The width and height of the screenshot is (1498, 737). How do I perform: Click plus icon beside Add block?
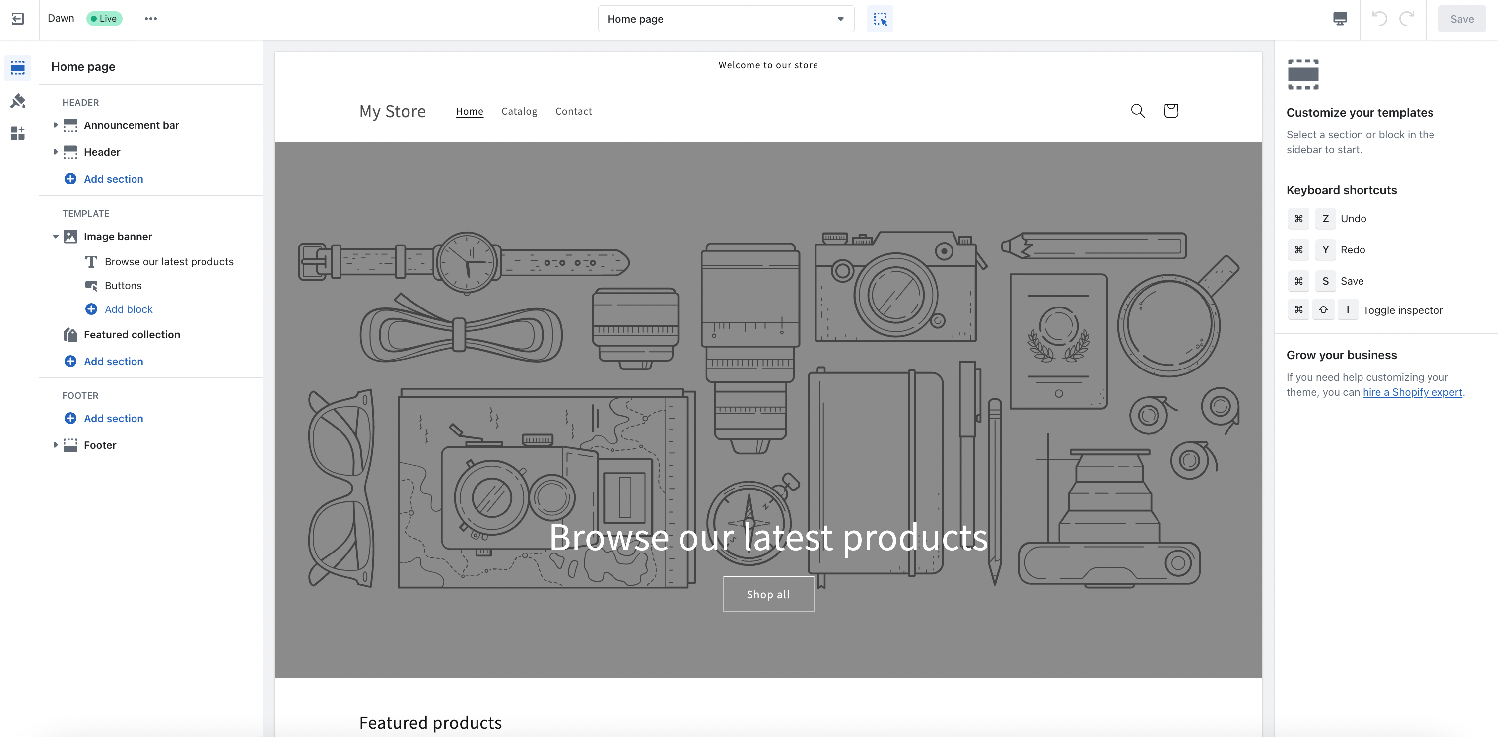[91, 309]
